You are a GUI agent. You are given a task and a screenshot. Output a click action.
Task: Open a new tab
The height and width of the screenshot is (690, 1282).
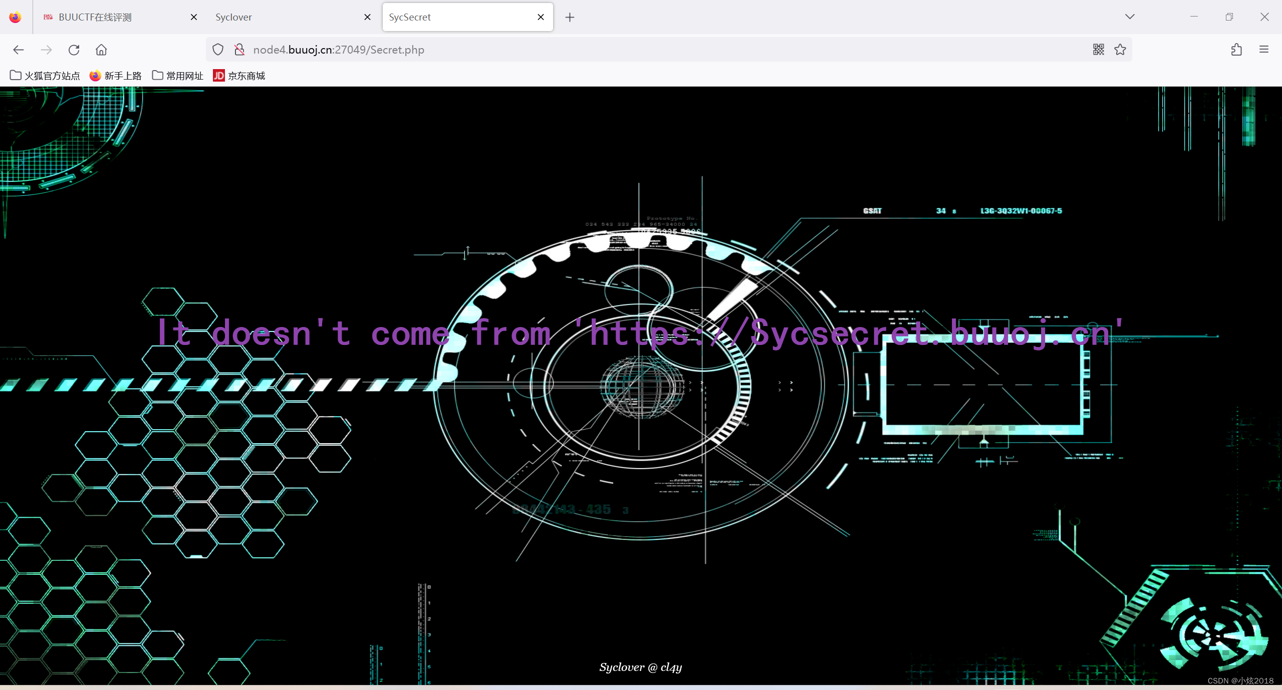570,17
